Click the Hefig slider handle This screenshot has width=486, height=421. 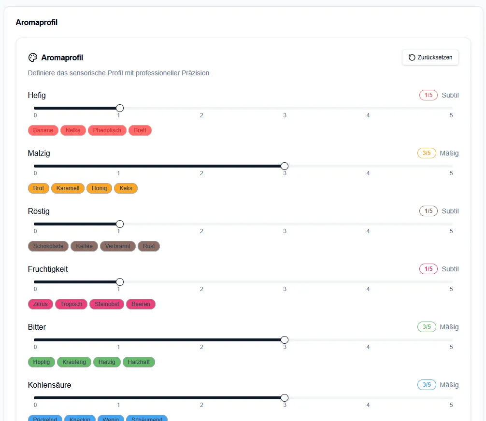[120, 108]
